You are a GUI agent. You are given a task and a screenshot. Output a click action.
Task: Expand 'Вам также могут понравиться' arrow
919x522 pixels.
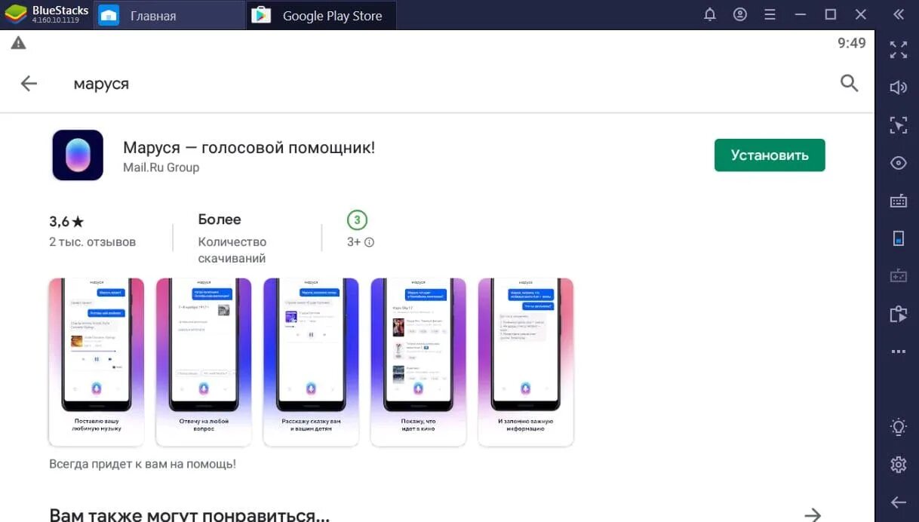[x=813, y=514]
